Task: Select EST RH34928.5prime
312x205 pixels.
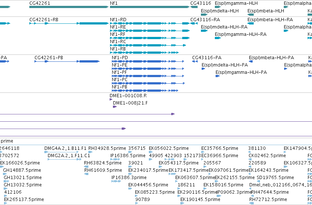Action: [90, 152]
